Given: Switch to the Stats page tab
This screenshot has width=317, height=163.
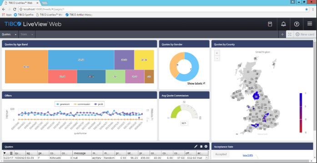Looking at the screenshot, I should pyautogui.click(x=24, y=34).
